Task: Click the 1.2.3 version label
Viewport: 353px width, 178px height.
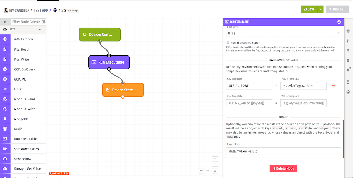Action: tap(62, 10)
